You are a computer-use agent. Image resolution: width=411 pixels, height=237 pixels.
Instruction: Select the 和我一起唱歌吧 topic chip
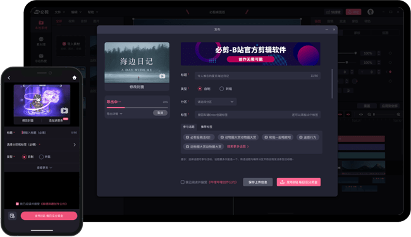click(x=278, y=137)
